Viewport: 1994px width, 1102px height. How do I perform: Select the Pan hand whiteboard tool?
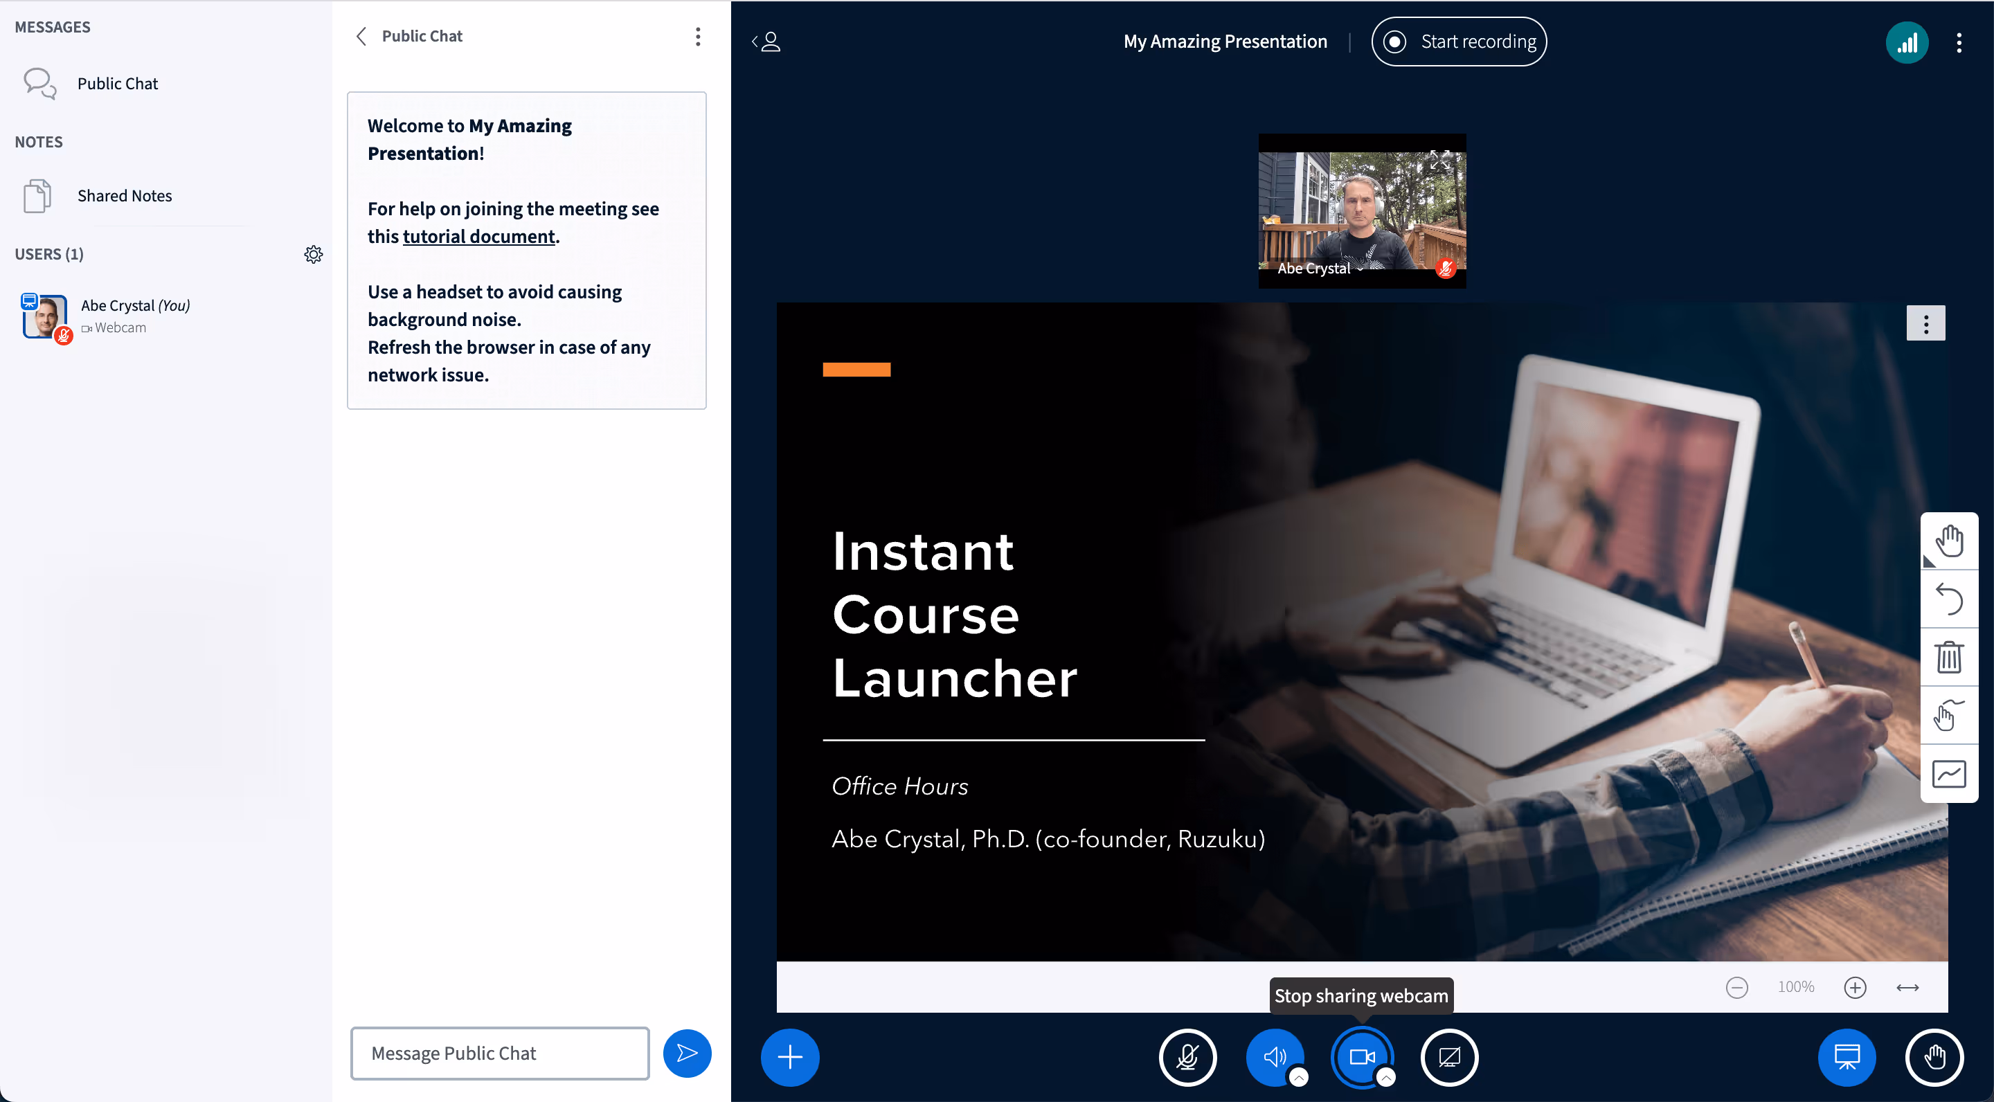click(1948, 541)
